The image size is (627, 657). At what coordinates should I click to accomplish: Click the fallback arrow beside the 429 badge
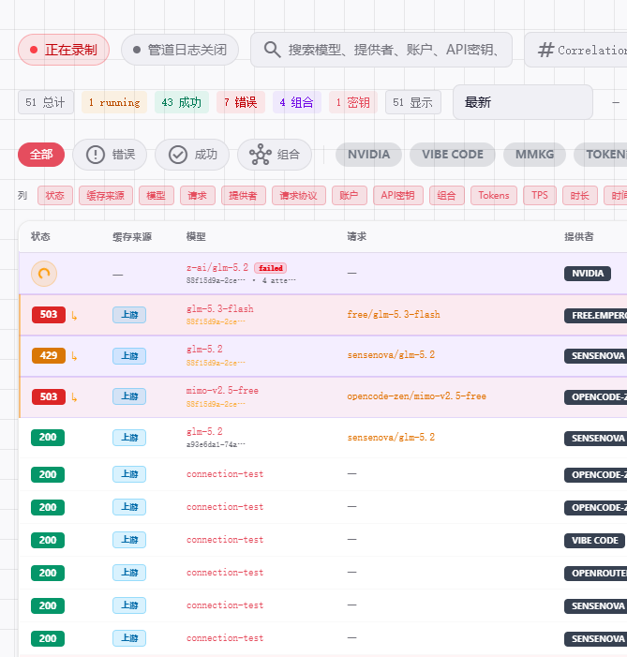(74, 356)
